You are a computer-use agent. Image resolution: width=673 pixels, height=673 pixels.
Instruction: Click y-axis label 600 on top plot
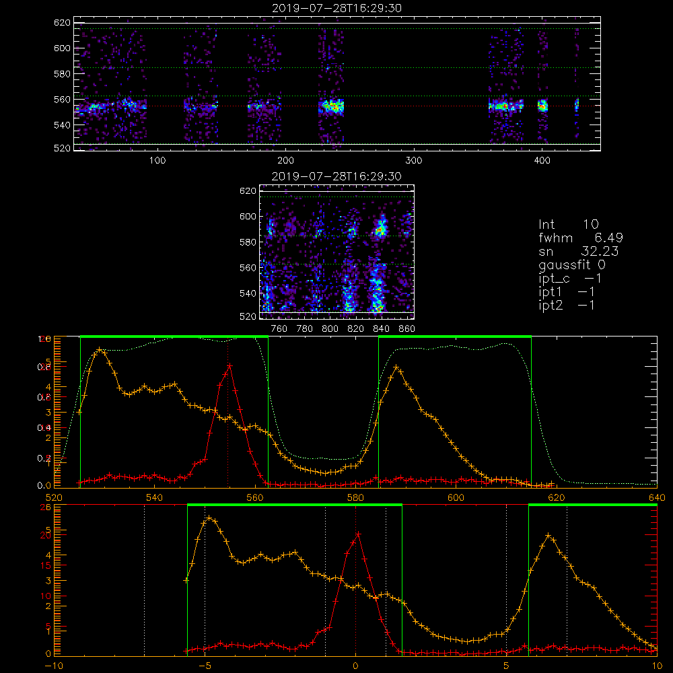pyautogui.click(x=62, y=48)
